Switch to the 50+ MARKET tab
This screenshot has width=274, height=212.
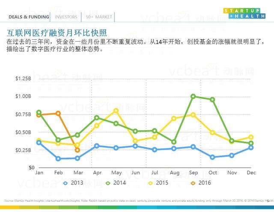click(x=99, y=17)
